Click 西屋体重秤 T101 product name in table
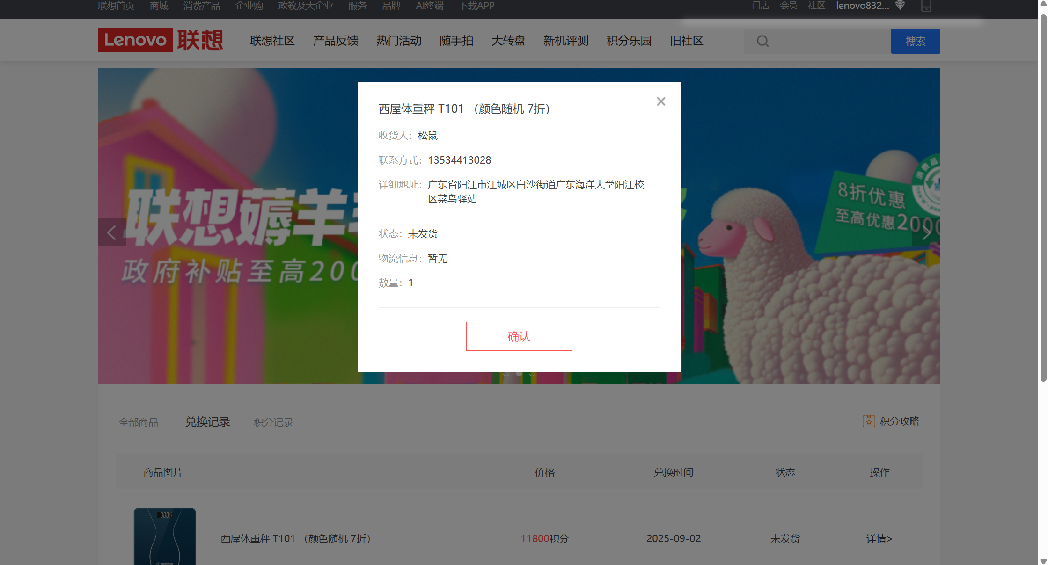Image resolution: width=1048 pixels, height=565 pixels. click(x=295, y=539)
